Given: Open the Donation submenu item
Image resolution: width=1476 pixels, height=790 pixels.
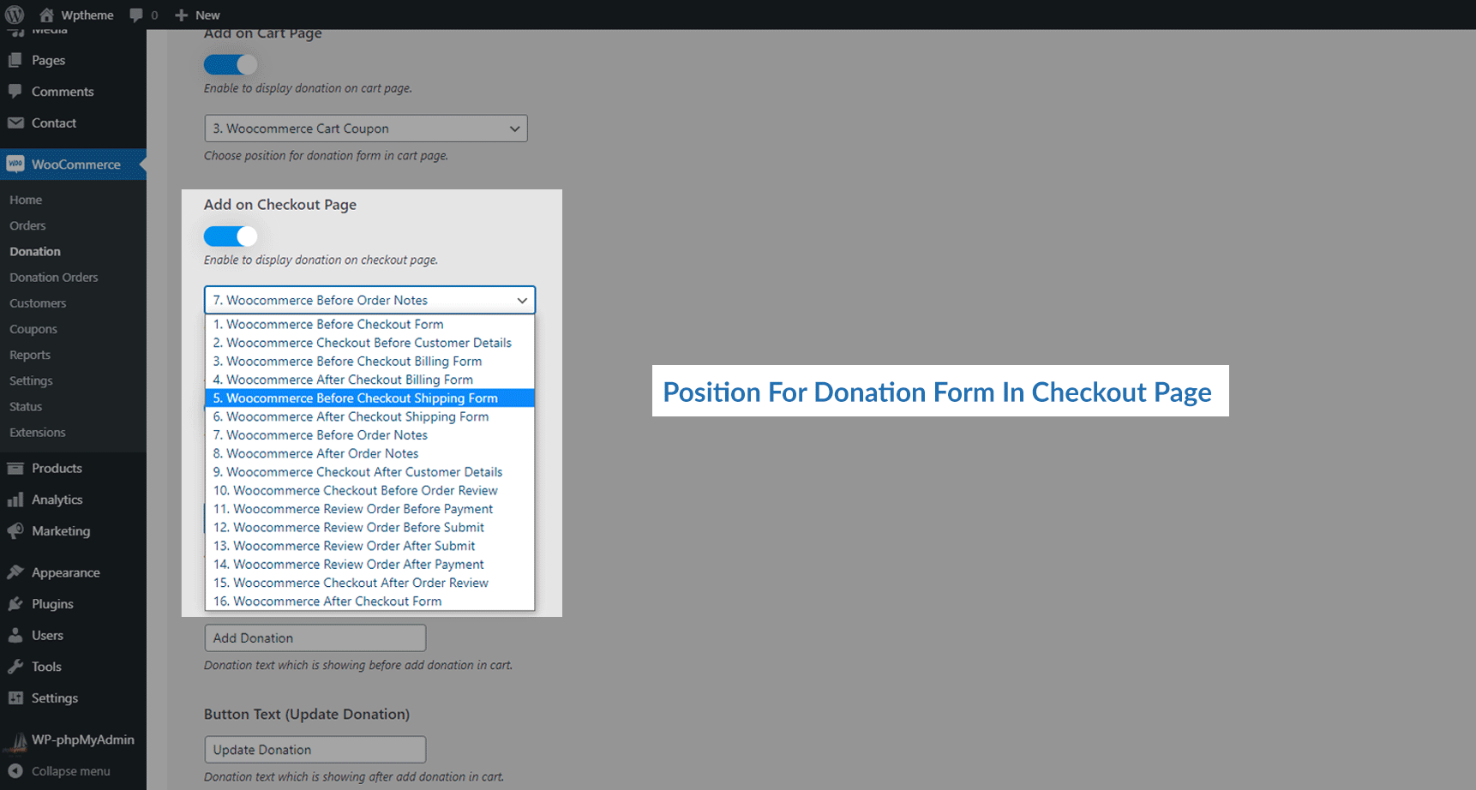Looking at the screenshot, I should [35, 251].
